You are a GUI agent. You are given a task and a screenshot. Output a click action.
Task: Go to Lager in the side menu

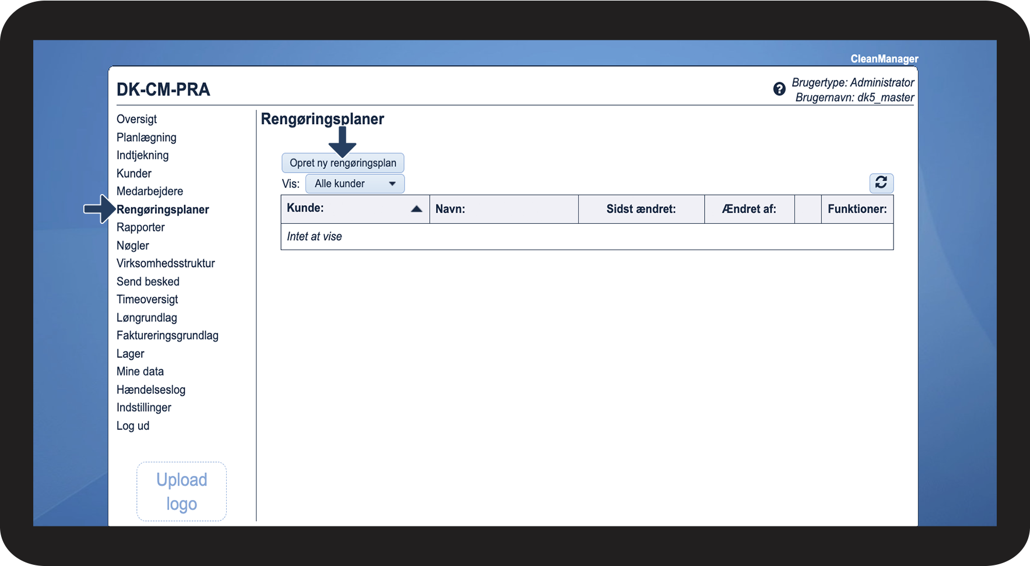pos(131,354)
